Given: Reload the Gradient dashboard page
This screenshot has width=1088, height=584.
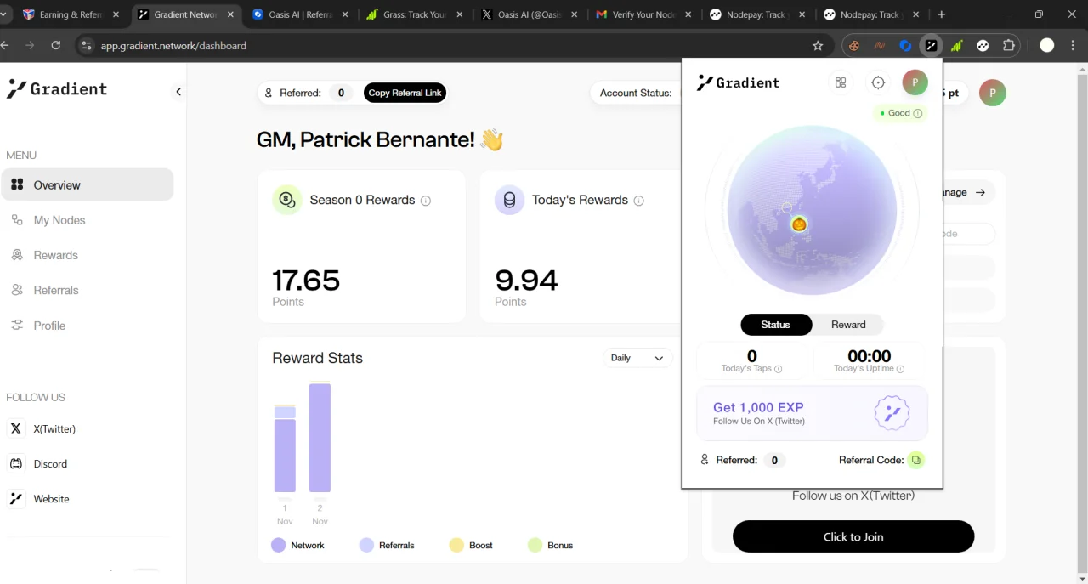Looking at the screenshot, I should (x=56, y=46).
